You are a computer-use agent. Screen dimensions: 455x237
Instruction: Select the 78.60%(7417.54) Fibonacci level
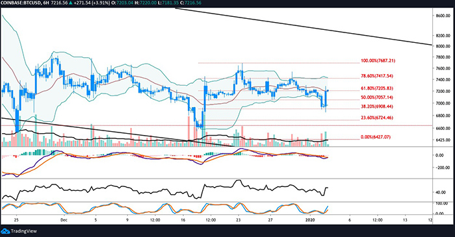point(377,76)
